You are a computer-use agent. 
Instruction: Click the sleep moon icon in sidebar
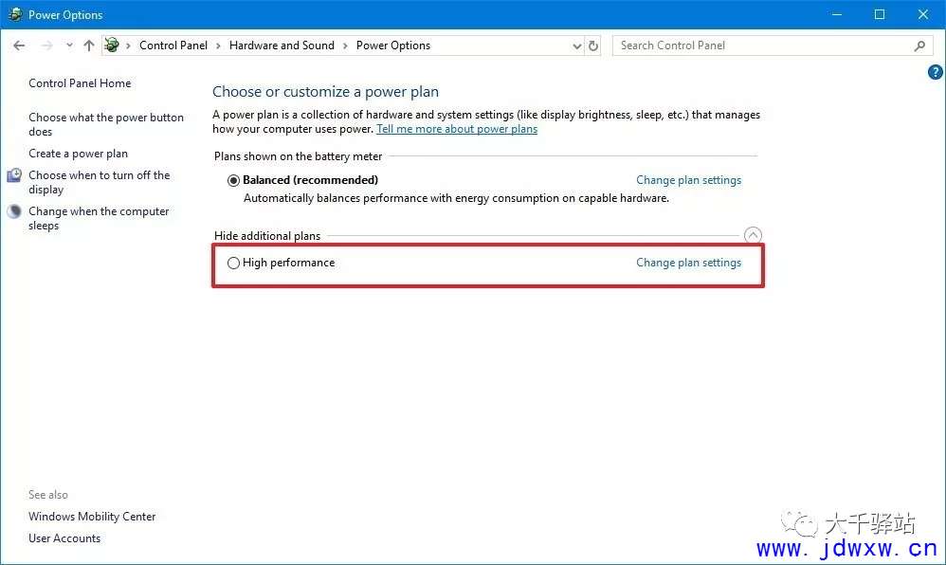pyautogui.click(x=14, y=211)
